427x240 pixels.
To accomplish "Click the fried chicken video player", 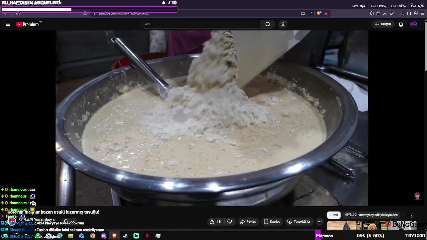I will click(212, 118).
